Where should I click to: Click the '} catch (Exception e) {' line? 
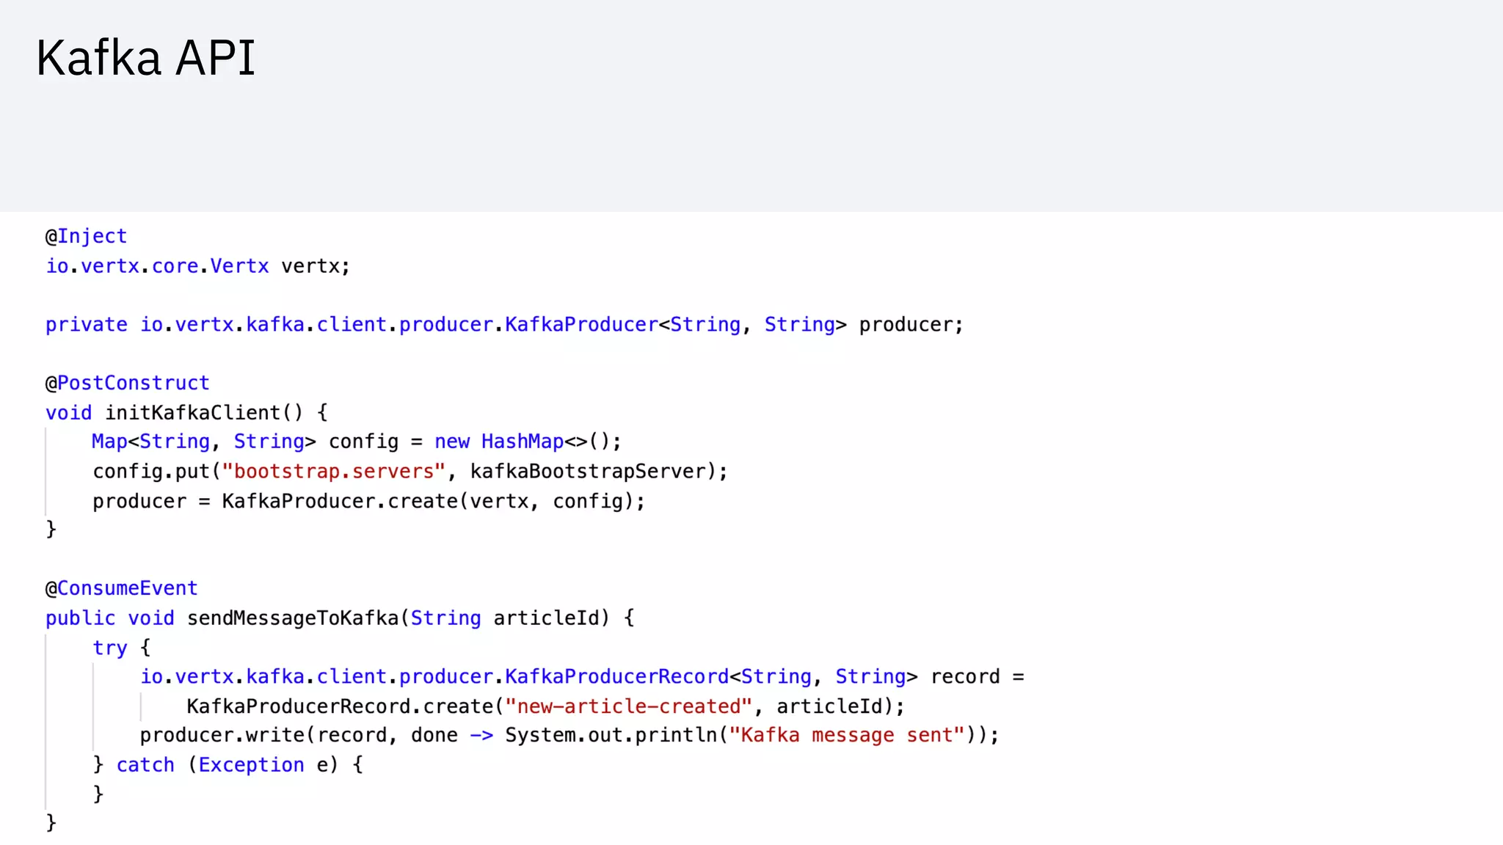[x=228, y=765]
